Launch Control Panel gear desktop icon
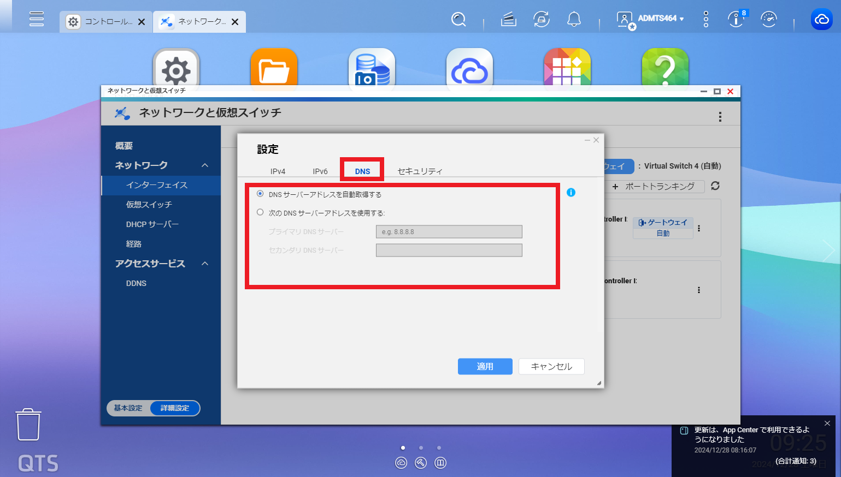The image size is (841, 477). pos(176,70)
